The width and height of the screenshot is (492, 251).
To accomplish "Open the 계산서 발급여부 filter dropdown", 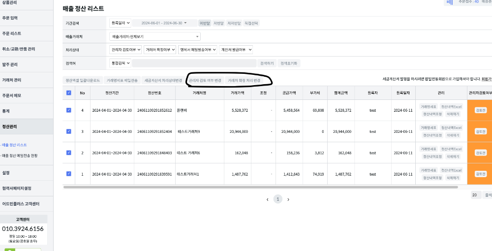I will point(236,50).
